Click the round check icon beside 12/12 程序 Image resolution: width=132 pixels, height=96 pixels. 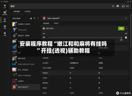point(31,18)
